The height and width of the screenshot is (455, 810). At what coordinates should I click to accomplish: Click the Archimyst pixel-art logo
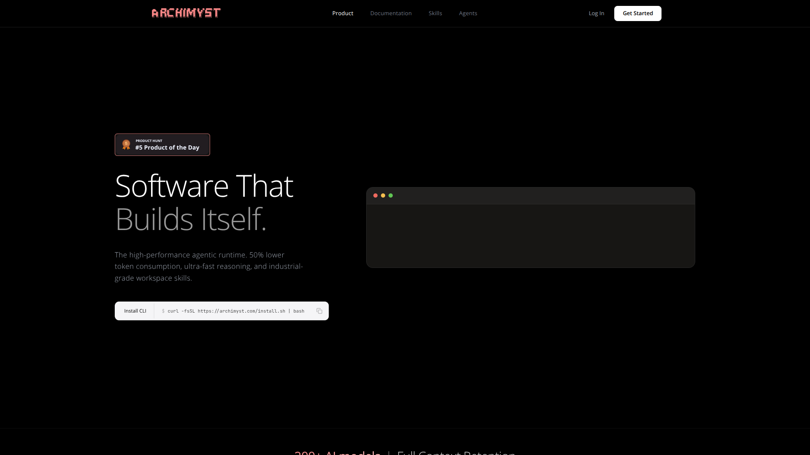[186, 13]
